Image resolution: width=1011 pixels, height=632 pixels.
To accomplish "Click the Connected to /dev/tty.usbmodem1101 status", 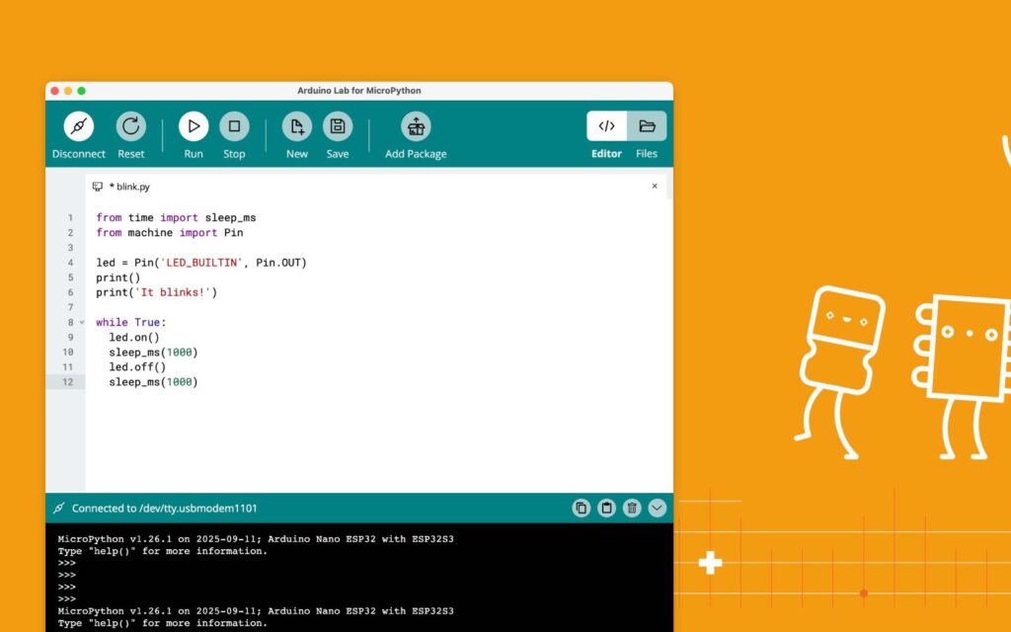I will [x=164, y=509].
